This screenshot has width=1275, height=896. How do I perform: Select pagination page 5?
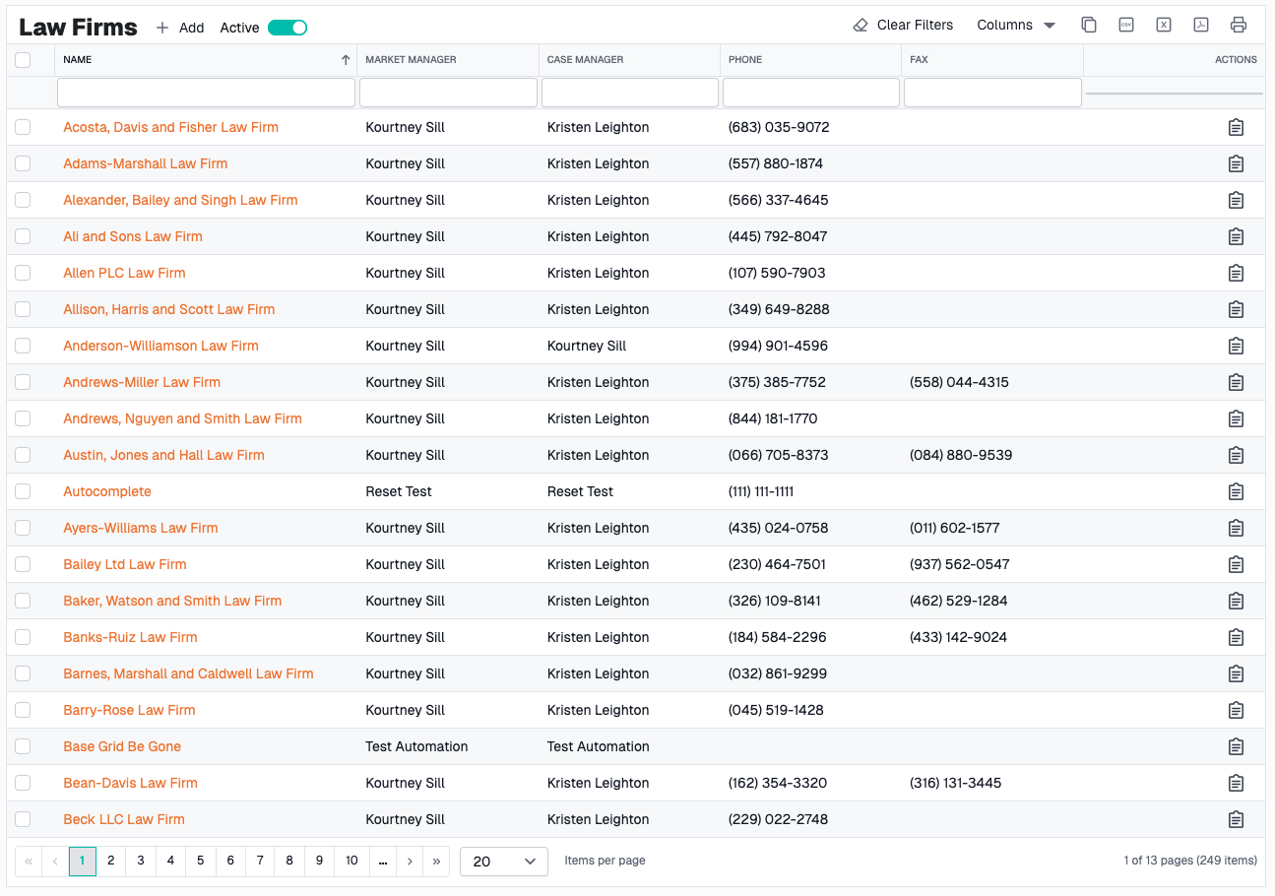[x=200, y=861]
